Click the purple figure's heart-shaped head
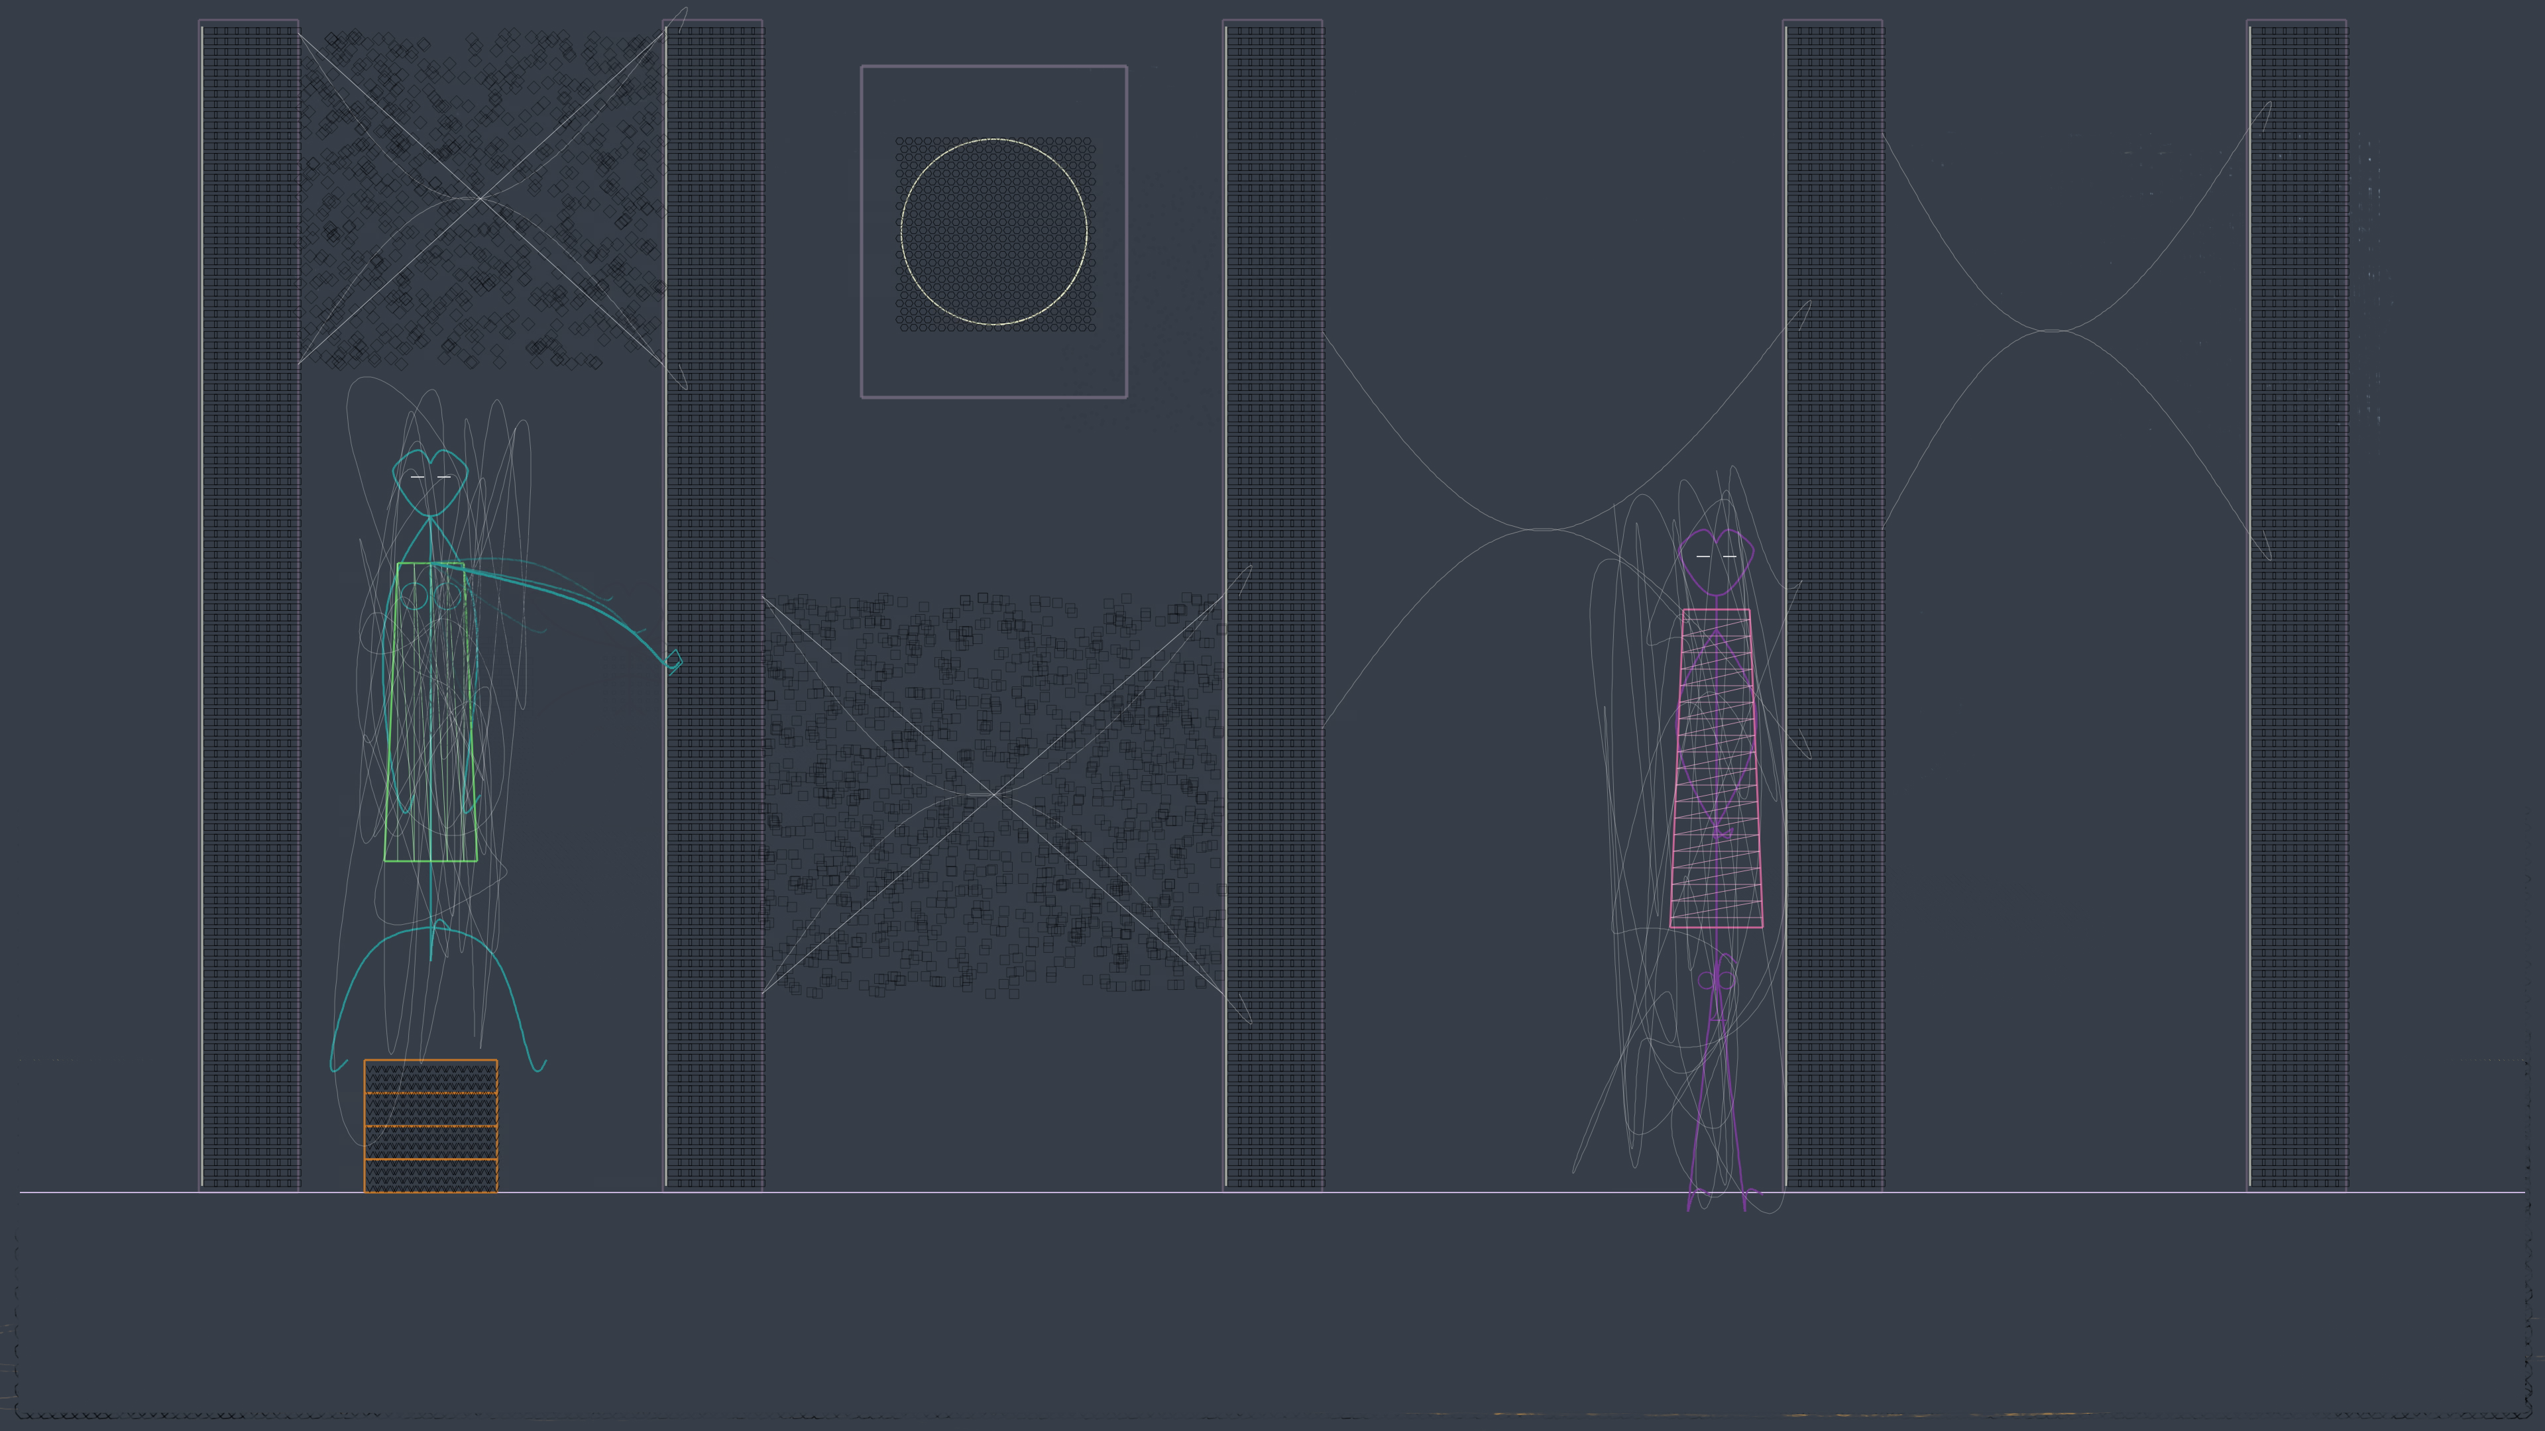This screenshot has width=2545, height=1431. 1716,561
